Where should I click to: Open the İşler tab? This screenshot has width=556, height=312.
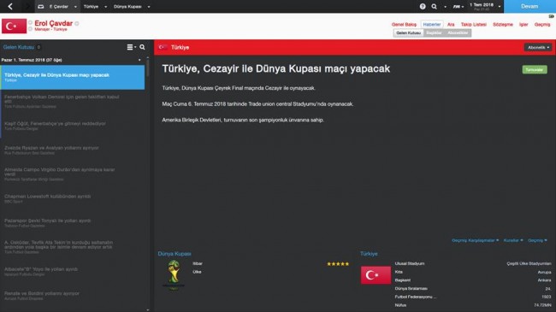(x=523, y=25)
